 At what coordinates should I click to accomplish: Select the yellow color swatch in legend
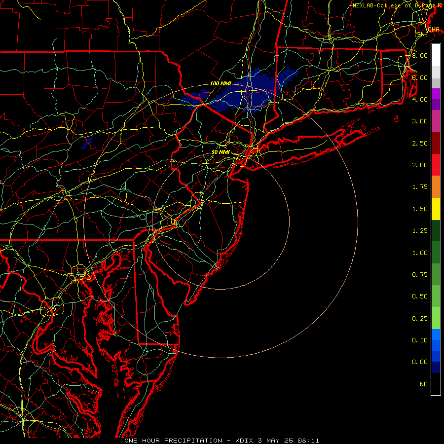[x=436, y=209]
